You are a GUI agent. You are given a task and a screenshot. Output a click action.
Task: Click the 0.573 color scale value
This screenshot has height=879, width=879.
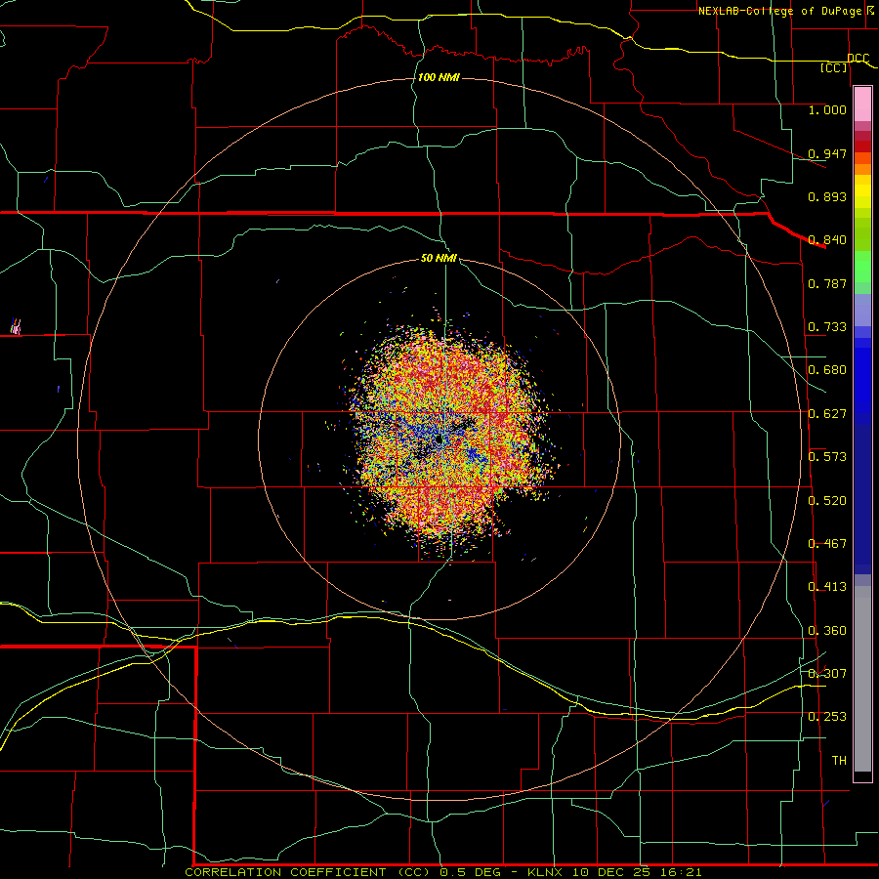827,457
